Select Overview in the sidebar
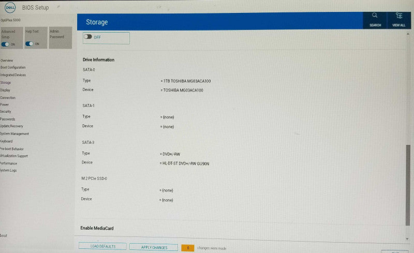 7,61
